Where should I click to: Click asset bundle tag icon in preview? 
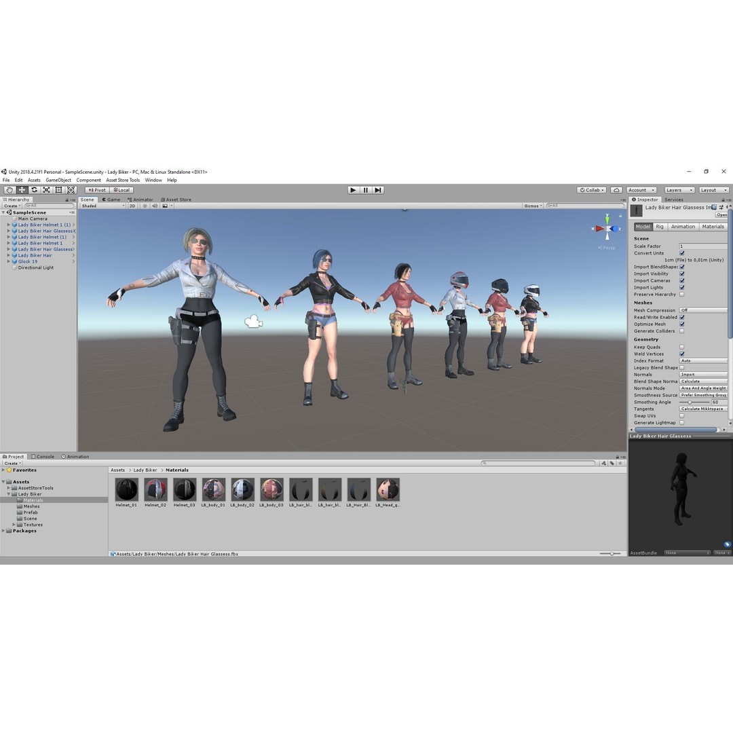pyautogui.click(x=727, y=544)
